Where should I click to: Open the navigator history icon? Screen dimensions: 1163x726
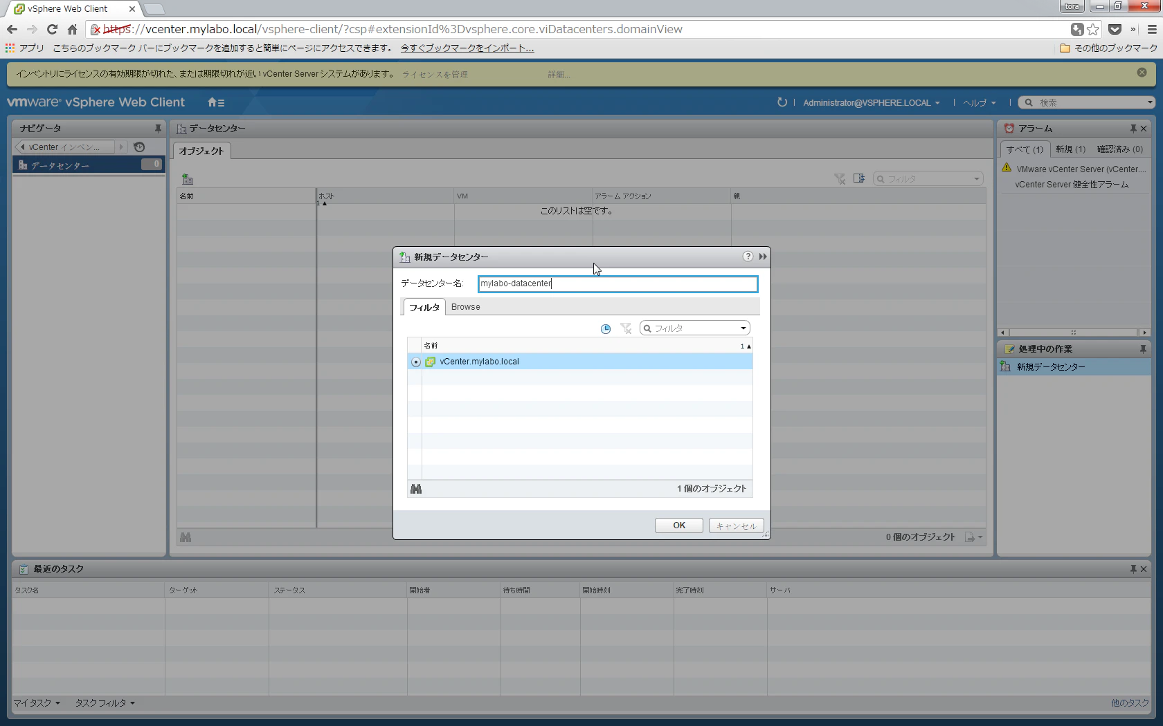139,147
